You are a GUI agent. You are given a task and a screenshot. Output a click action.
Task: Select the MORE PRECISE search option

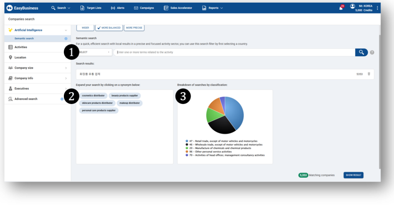coord(134,28)
